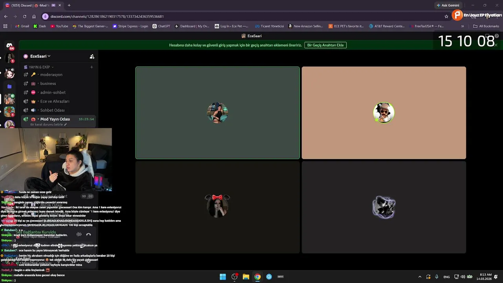Edit channel status pencil under Mod Yayın Odası
Viewport: 503px width, 283px height.
(66, 125)
